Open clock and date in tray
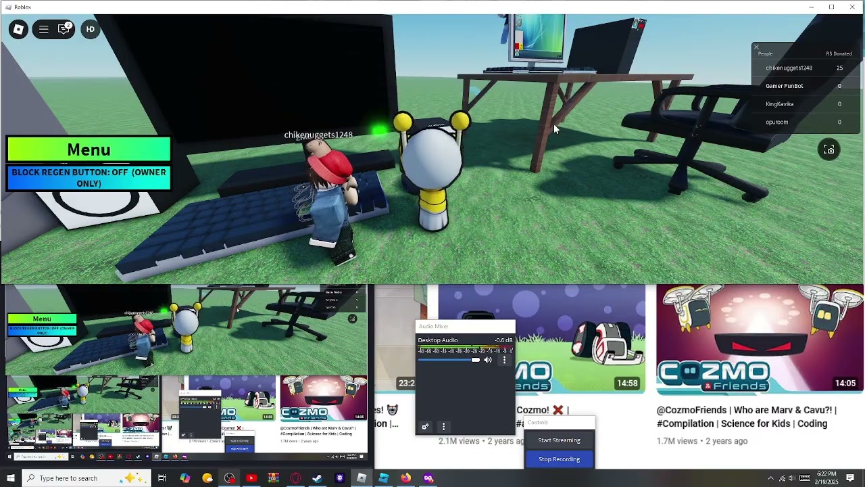Screen dimensions: 865x487 [x=826, y=478]
